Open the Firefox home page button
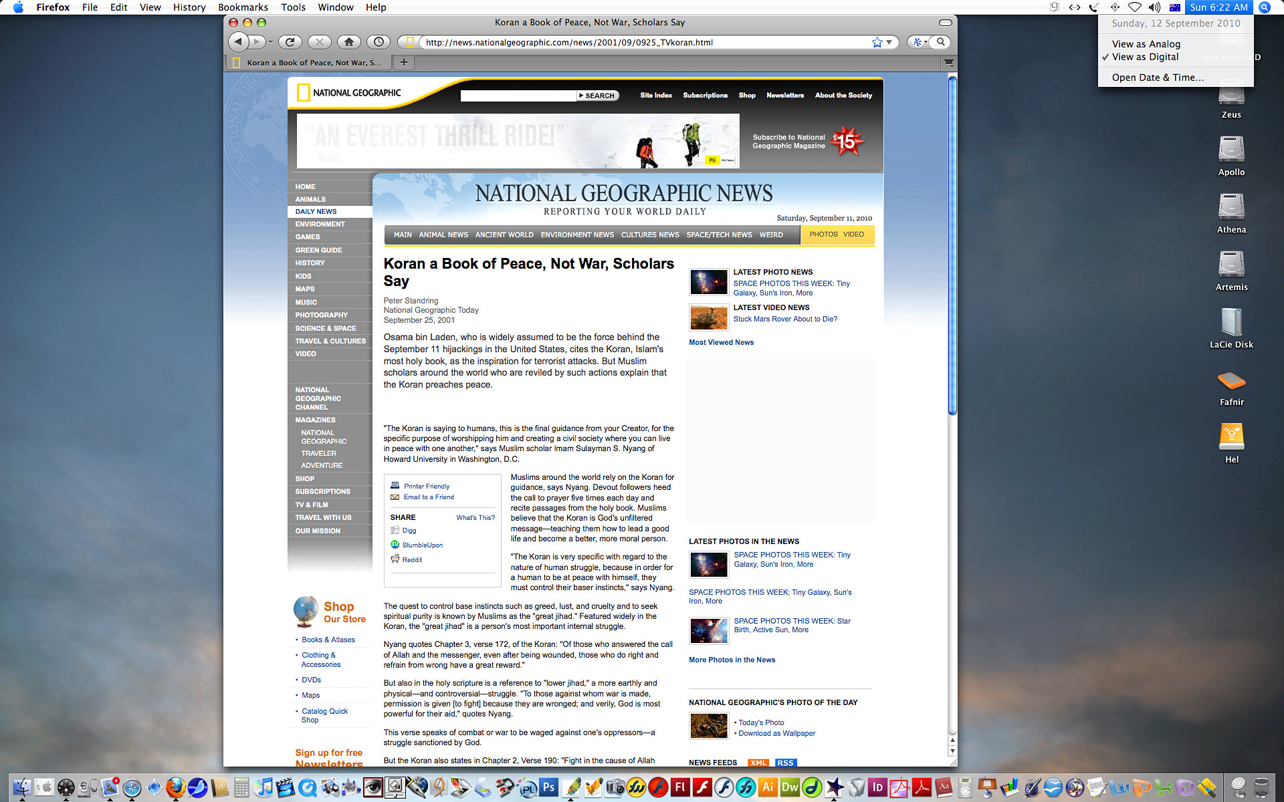 coord(349,42)
